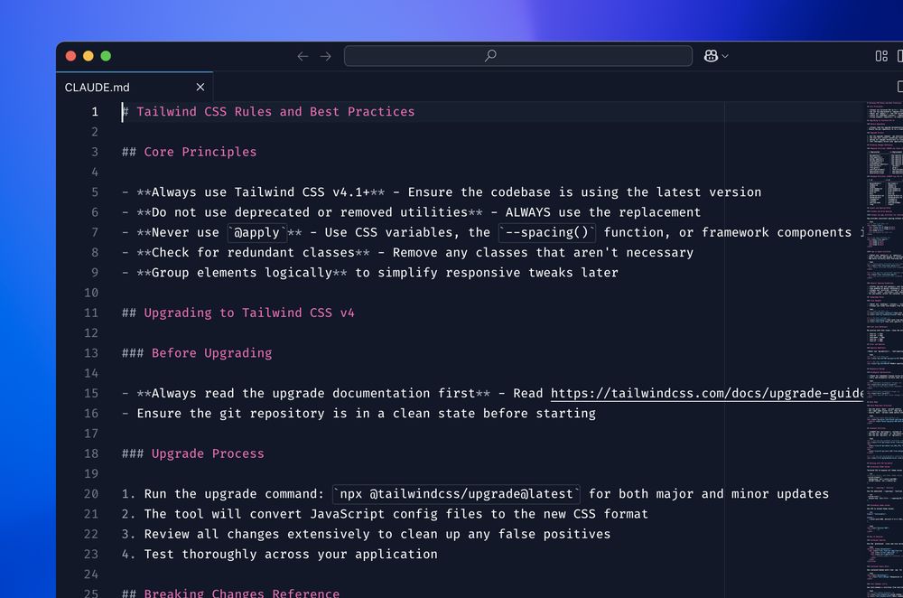Viewport: 903px width, 598px height.
Task: Close the CLAUDE.md tab
Action: pos(200,87)
